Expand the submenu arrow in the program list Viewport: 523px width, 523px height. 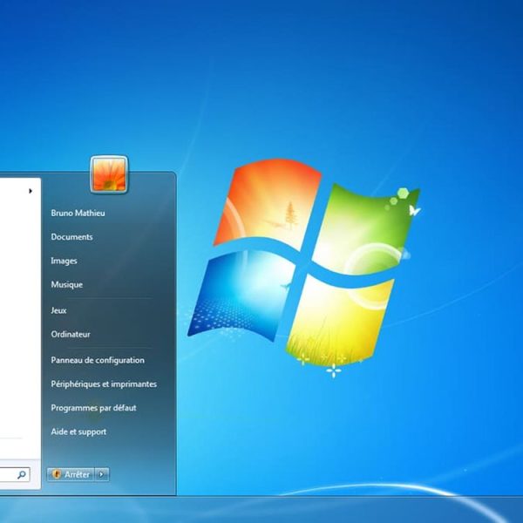pyautogui.click(x=31, y=191)
